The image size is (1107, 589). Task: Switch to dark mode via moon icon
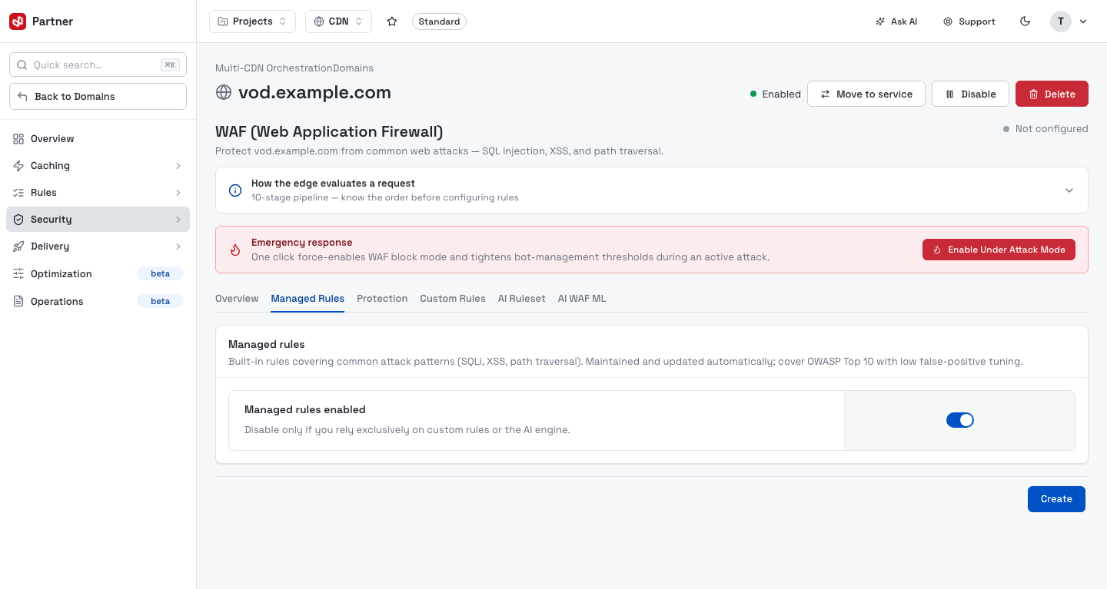1025,22
